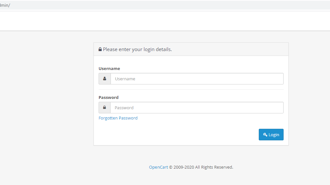Select the person icon beside the Username field

[x=104, y=78]
